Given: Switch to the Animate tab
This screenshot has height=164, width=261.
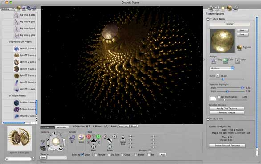Looking at the screenshot, I should [61, 127].
